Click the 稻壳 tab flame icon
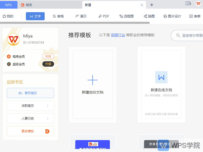Viewport: 203px width, 152px height. pos(23,5)
